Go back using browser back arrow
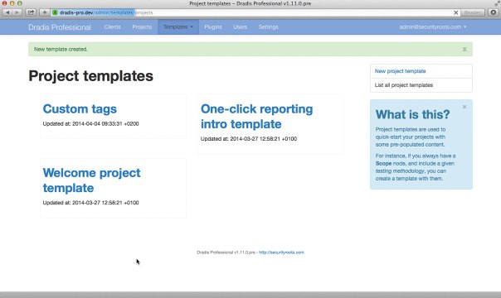The height and width of the screenshot is (298, 501). point(7,12)
